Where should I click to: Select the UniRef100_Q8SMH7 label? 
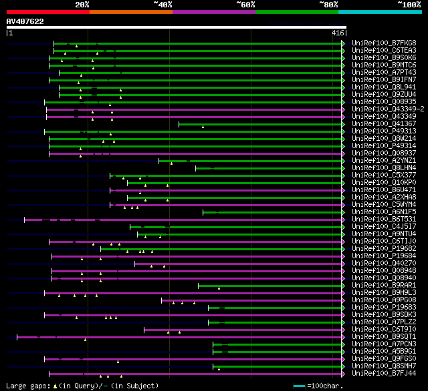tap(384, 366)
